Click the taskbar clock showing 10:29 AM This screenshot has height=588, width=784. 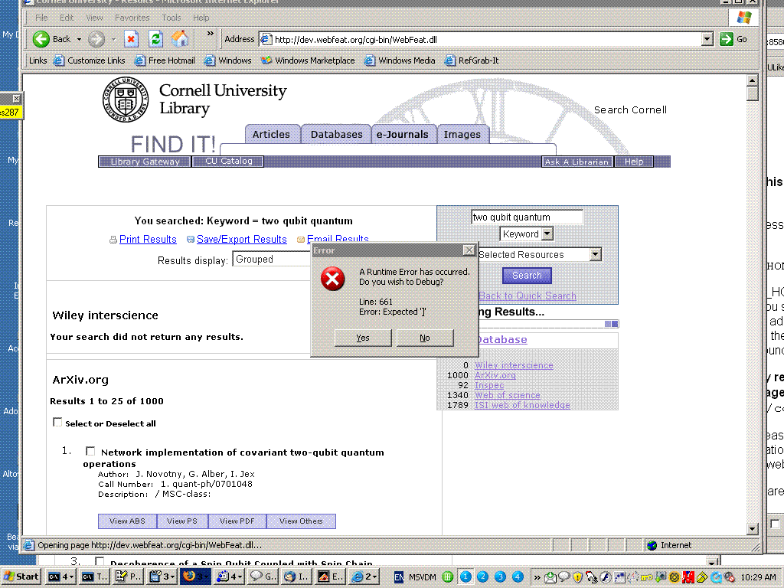[x=758, y=577]
